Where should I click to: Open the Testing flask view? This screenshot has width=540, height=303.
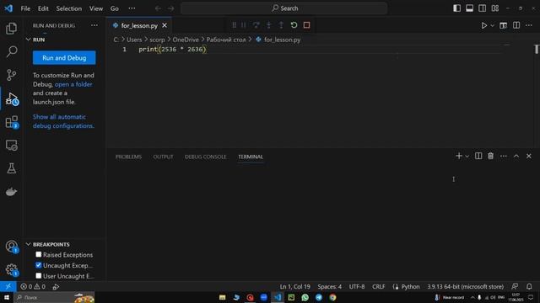tap(11, 168)
